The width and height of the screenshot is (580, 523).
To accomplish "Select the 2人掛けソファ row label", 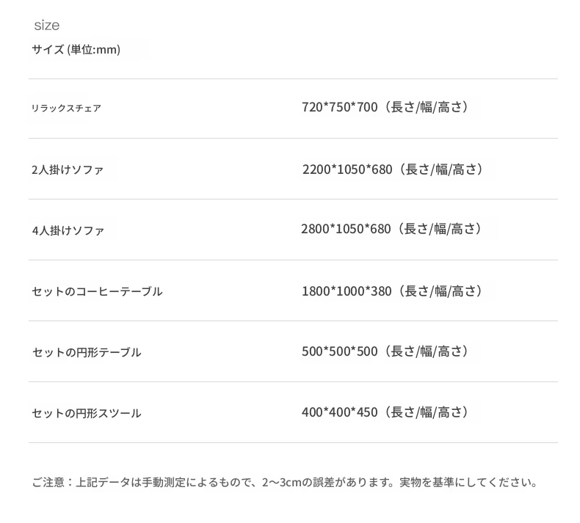I will tap(68, 170).
